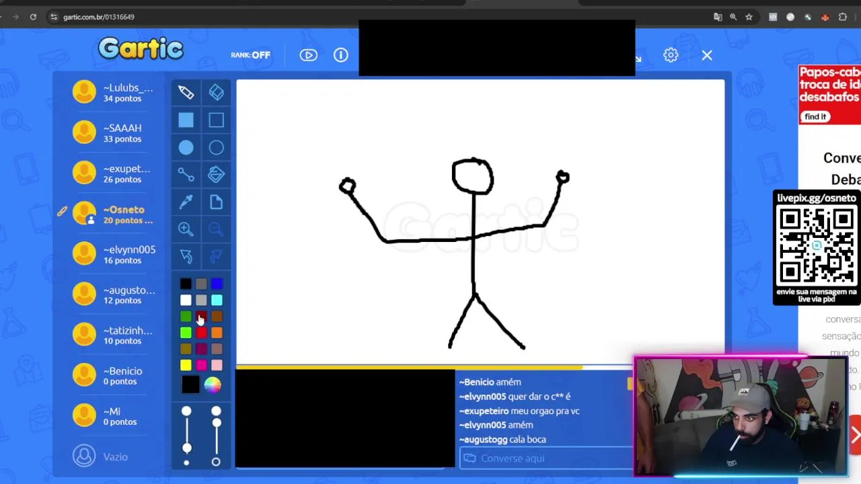
Task: Click the find it ad button
Action: coord(815,117)
